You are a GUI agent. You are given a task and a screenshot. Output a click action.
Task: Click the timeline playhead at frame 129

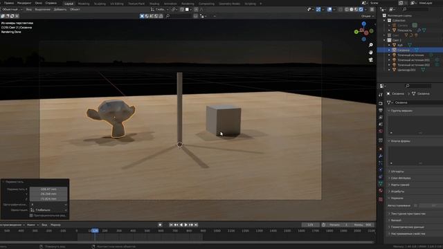[x=95, y=230]
